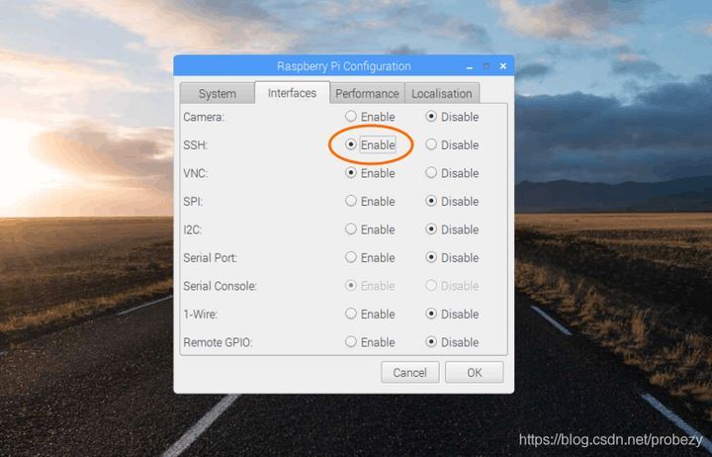The width and height of the screenshot is (712, 457).
Task: Maximize the Raspberry Pi Configuration window
Action: pyautogui.click(x=487, y=66)
